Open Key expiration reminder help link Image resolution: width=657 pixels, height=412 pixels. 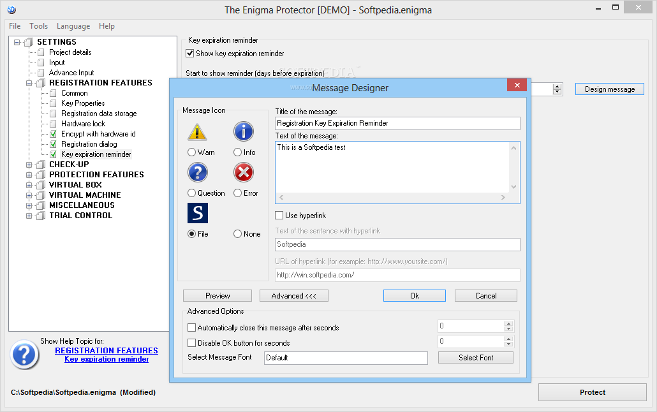[x=107, y=359]
